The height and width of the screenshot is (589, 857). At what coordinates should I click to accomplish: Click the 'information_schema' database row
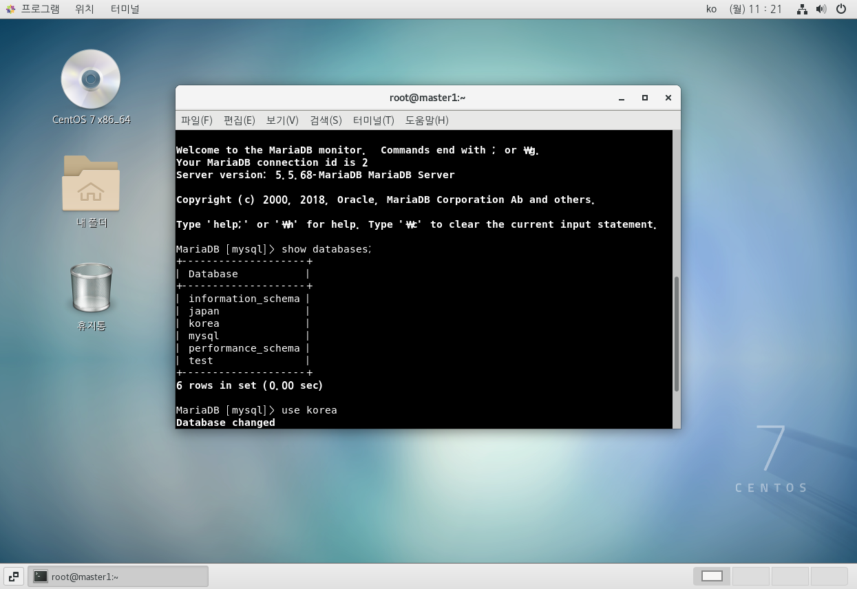pyautogui.click(x=243, y=299)
